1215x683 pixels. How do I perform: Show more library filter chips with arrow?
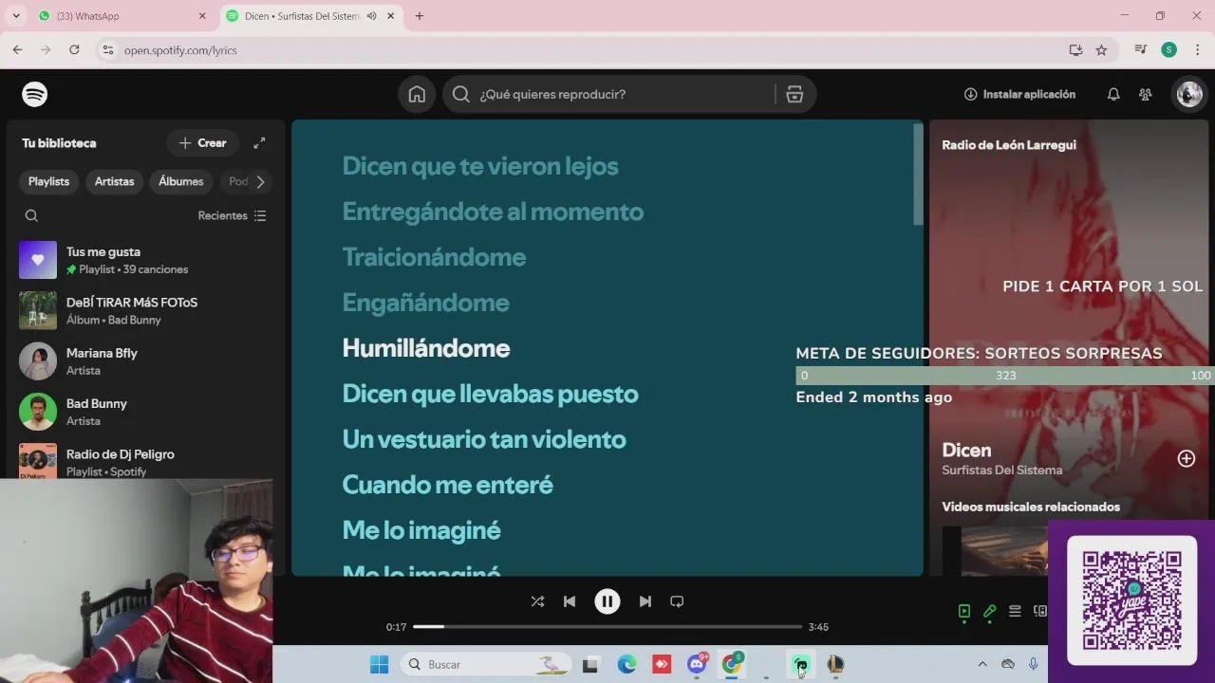[x=260, y=181]
